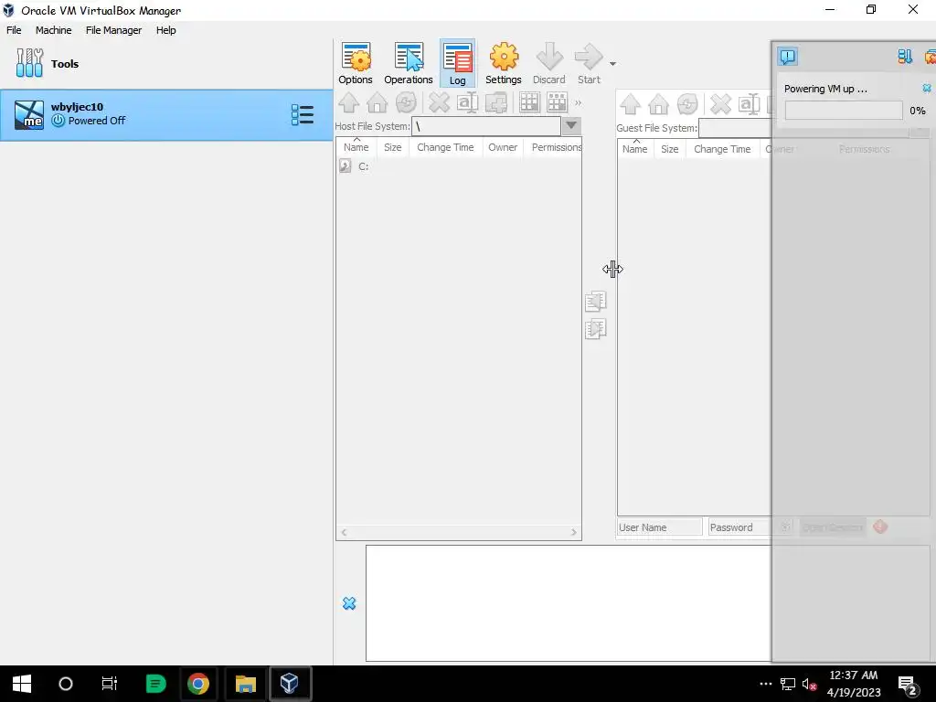Refresh the host file system listing

(x=406, y=102)
